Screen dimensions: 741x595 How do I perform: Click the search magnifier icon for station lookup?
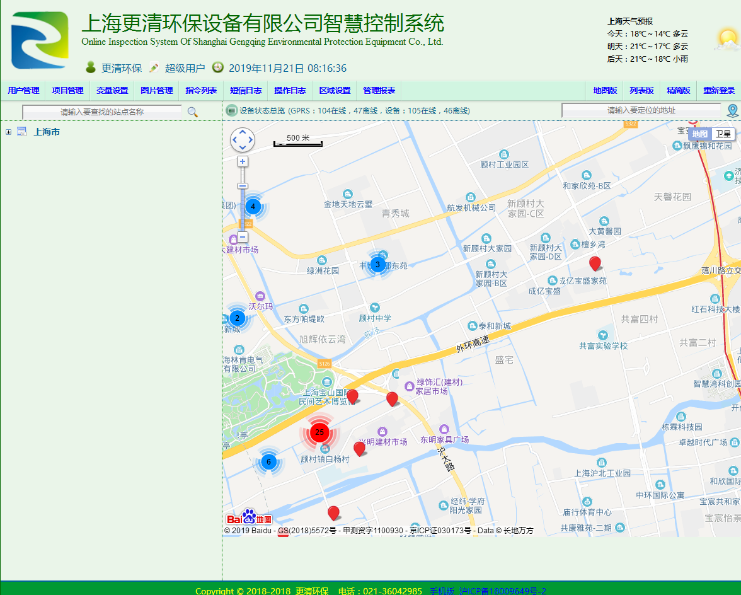click(192, 112)
